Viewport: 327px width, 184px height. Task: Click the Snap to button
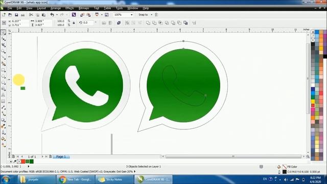[143, 15]
